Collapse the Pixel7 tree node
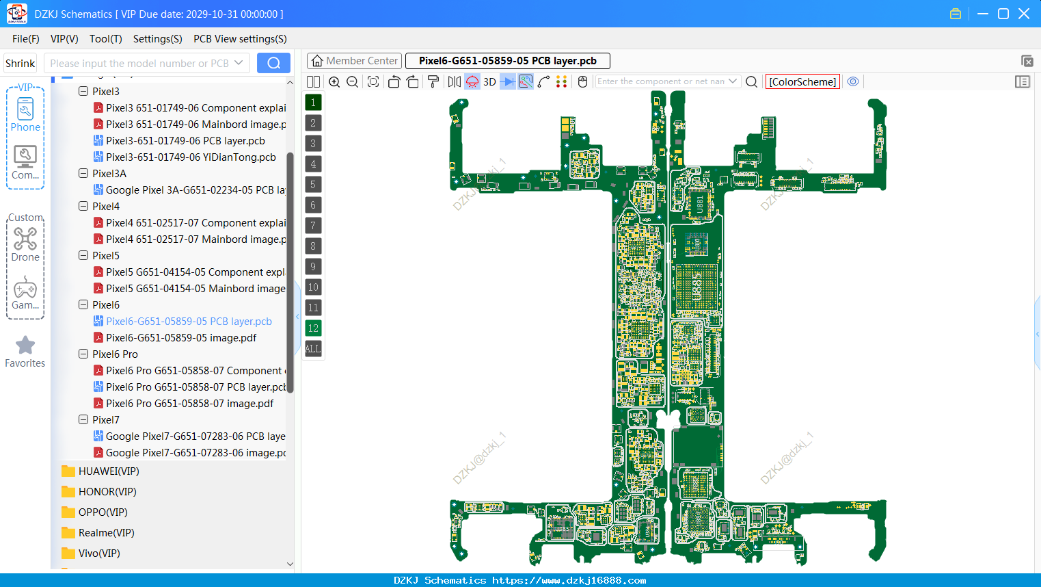The image size is (1041, 587). coord(83,419)
